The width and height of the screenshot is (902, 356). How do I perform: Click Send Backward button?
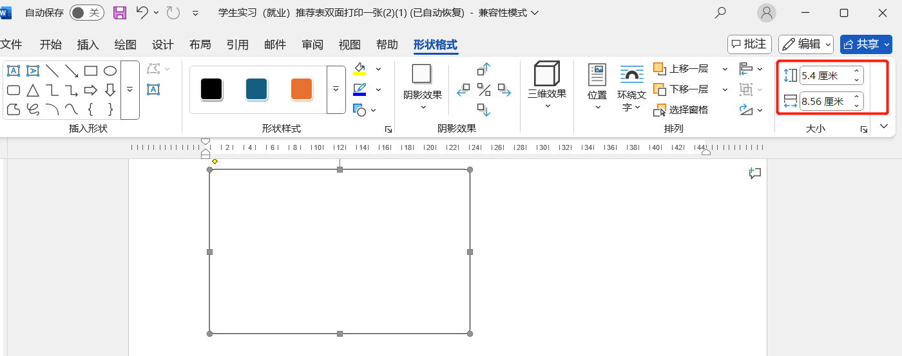[681, 89]
